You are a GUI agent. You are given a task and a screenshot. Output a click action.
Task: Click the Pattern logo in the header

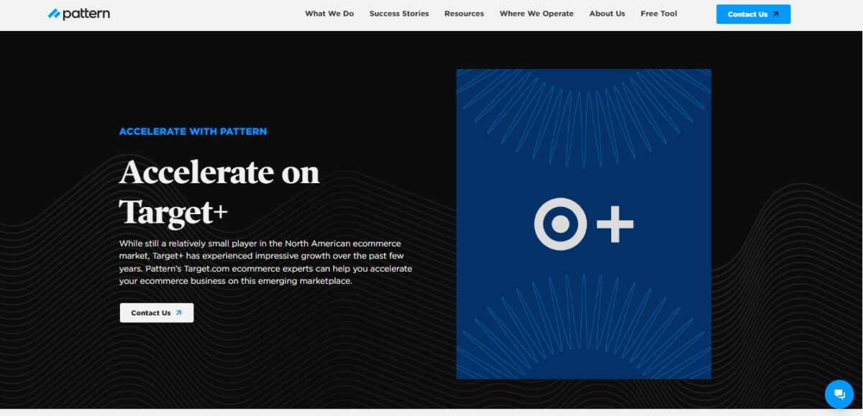79,14
